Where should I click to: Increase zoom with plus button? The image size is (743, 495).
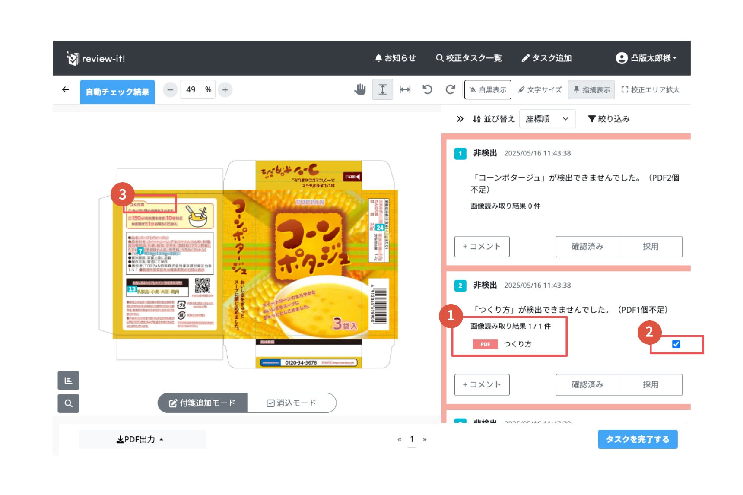225,90
